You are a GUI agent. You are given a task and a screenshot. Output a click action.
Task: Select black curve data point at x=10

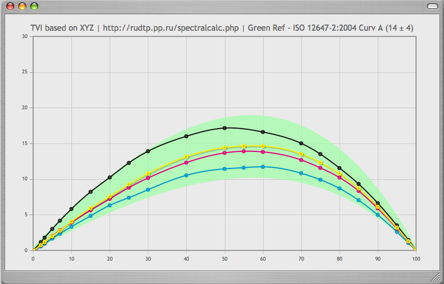(x=71, y=209)
